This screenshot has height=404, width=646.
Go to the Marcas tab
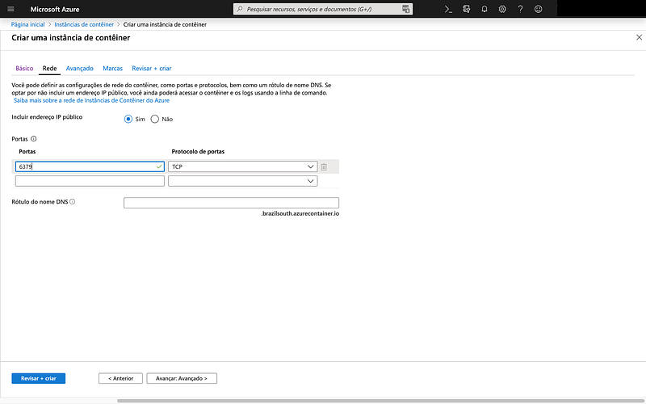pos(112,69)
